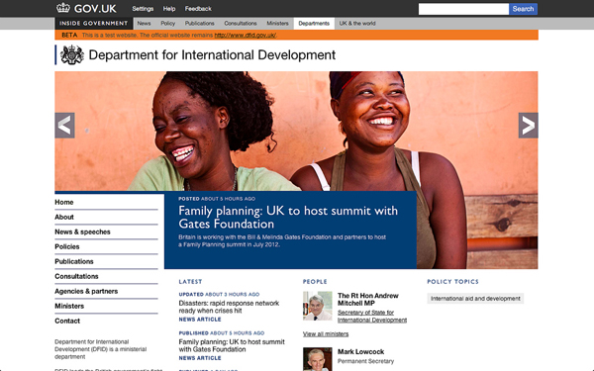Click the POLICY TOPICS section heading
Image resolution: width=594 pixels, height=371 pixels.
pyautogui.click(x=452, y=282)
